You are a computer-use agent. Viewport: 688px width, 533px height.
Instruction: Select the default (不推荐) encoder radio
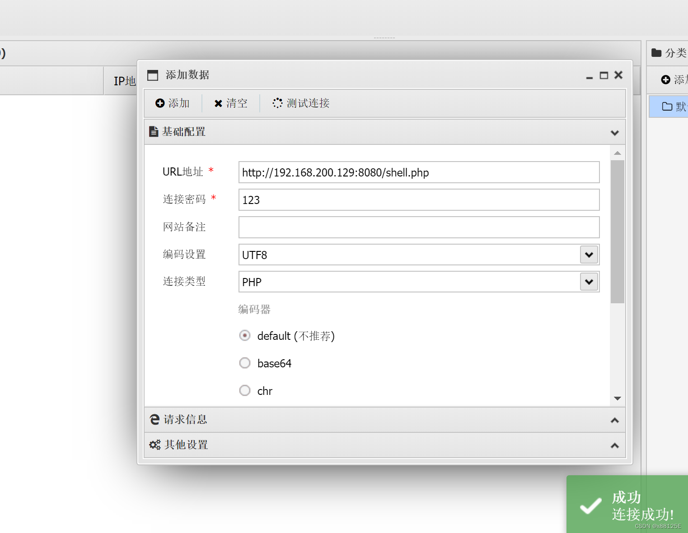[x=245, y=336]
